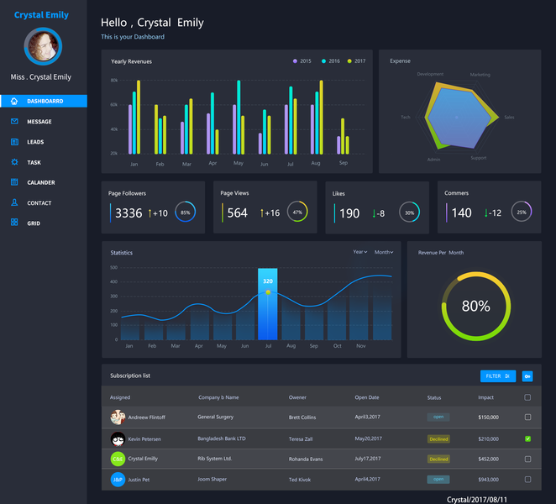
Task: Click the Message envelope icon
Action: coord(14,121)
